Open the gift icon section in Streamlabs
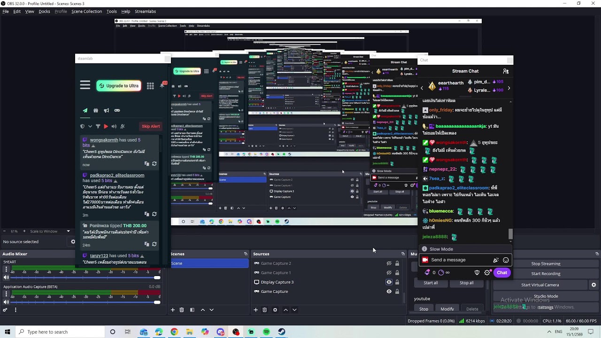The image size is (601, 338). click(96, 111)
